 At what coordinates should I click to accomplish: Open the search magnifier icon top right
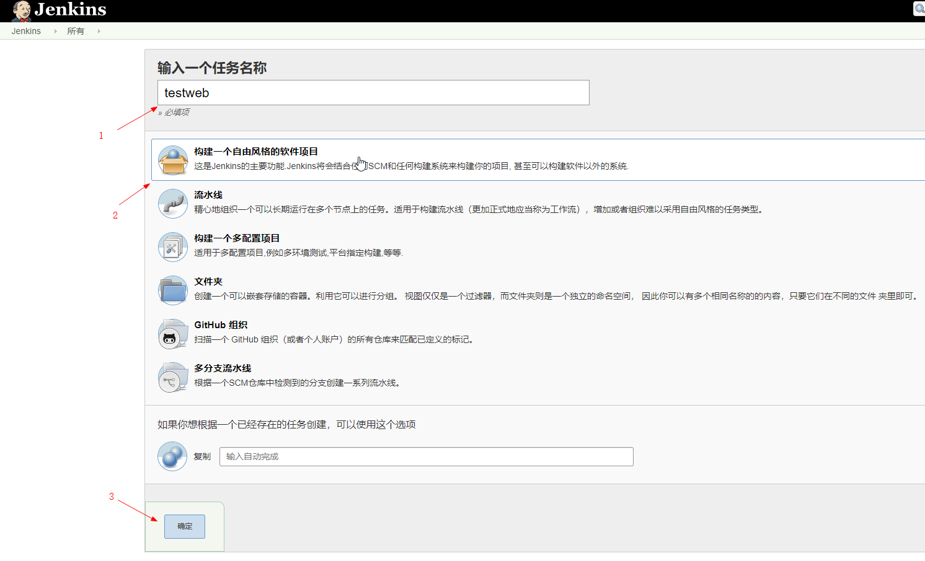tap(919, 9)
